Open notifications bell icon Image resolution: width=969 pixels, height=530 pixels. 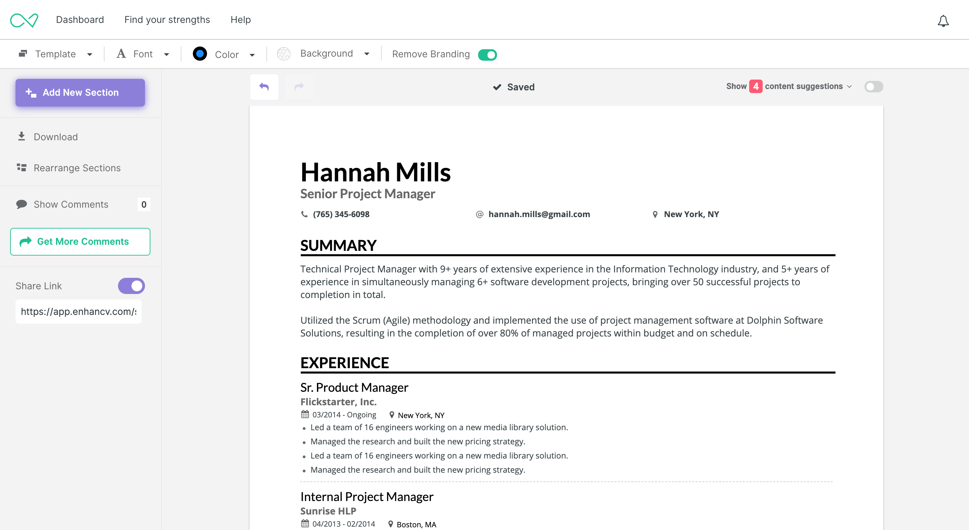943,21
